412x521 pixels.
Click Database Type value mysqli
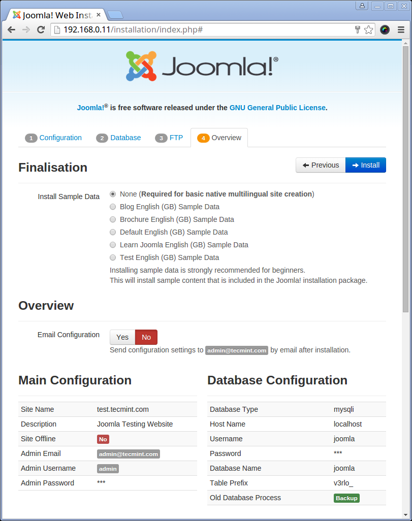tap(344, 409)
